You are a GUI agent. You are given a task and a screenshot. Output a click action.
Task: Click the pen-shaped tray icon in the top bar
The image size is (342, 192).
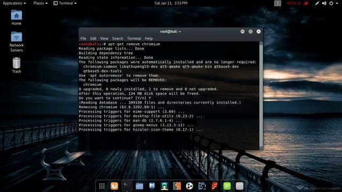coord(317,3)
